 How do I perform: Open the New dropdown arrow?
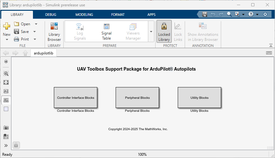[7, 40]
